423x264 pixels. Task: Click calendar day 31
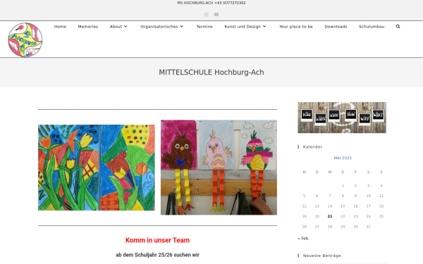click(x=368, y=227)
